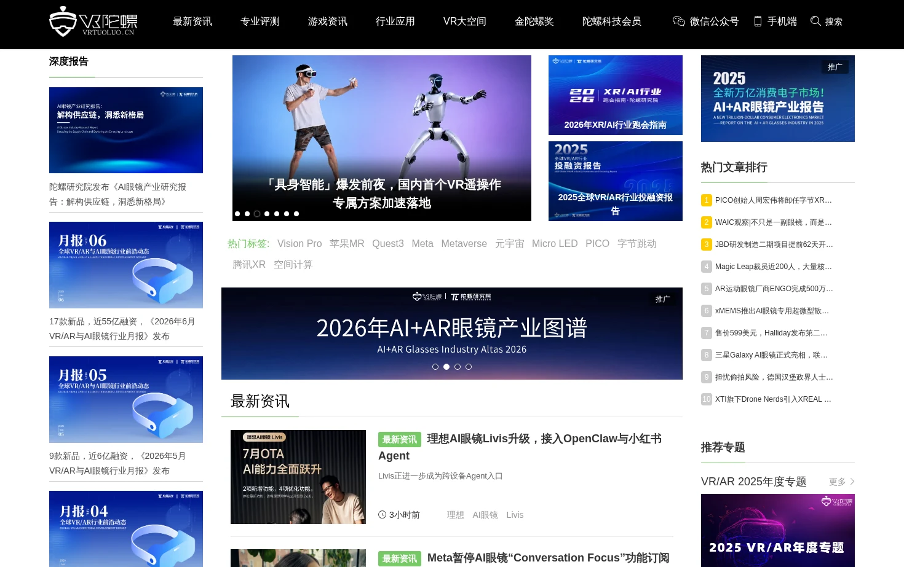The width and height of the screenshot is (904, 567).
Task: Click the Livis article tag
Action: click(x=515, y=515)
